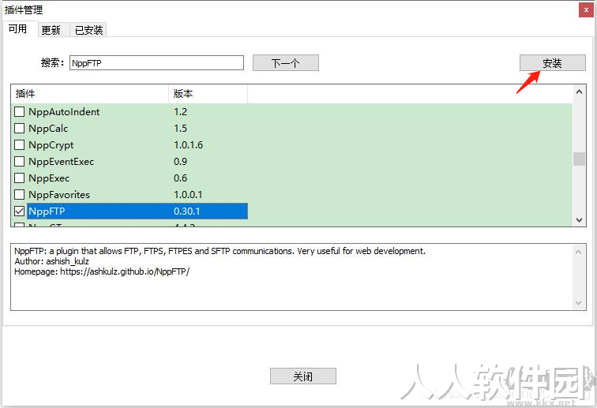
Task: Select the highlighted NppFTP plugin name
Action: [x=47, y=211]
